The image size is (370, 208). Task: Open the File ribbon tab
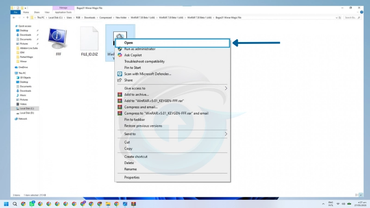(16, 12)
